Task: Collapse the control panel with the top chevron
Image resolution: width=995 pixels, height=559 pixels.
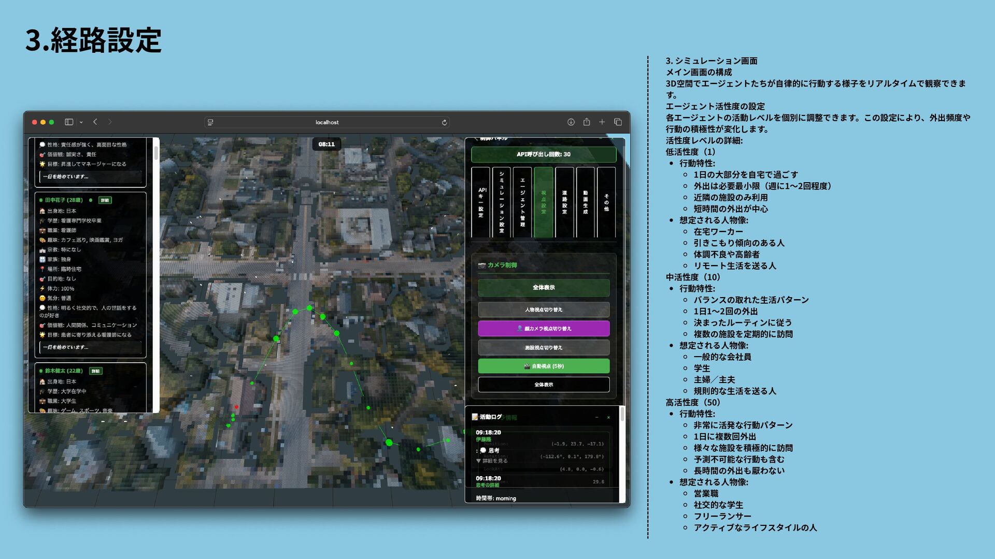Action: click(x=476, y=139)
